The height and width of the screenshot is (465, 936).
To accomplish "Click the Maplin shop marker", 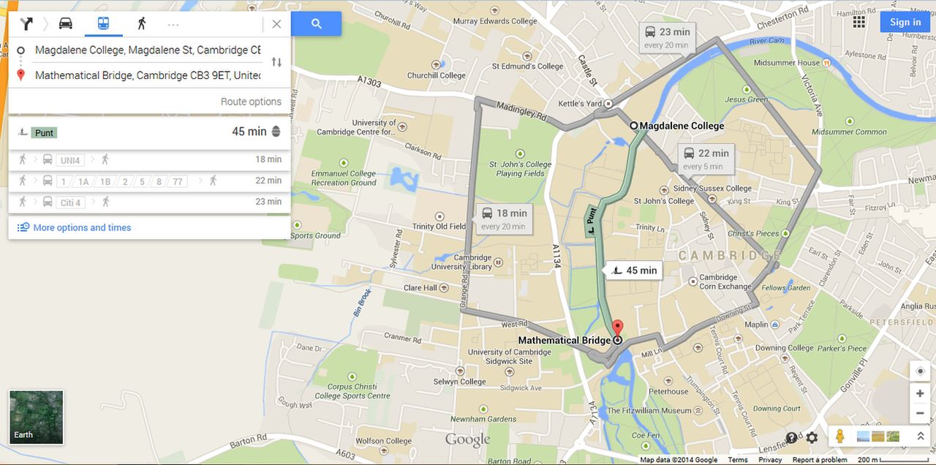I will 775,324.
